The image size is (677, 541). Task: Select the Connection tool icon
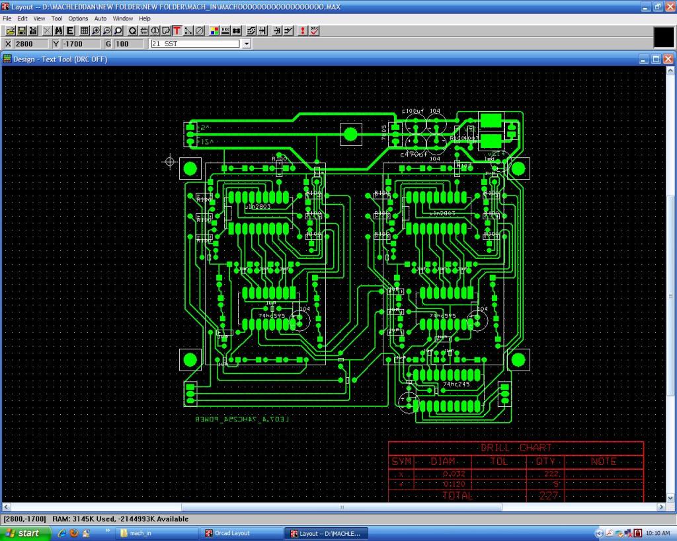click(188, 30)
